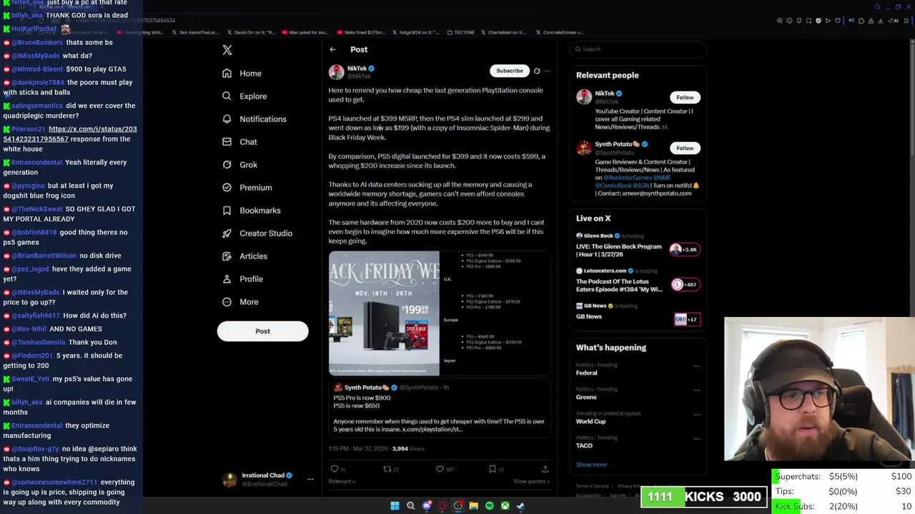Open options for the World Cup trend
915x514 pixels.
pos(696,415)
